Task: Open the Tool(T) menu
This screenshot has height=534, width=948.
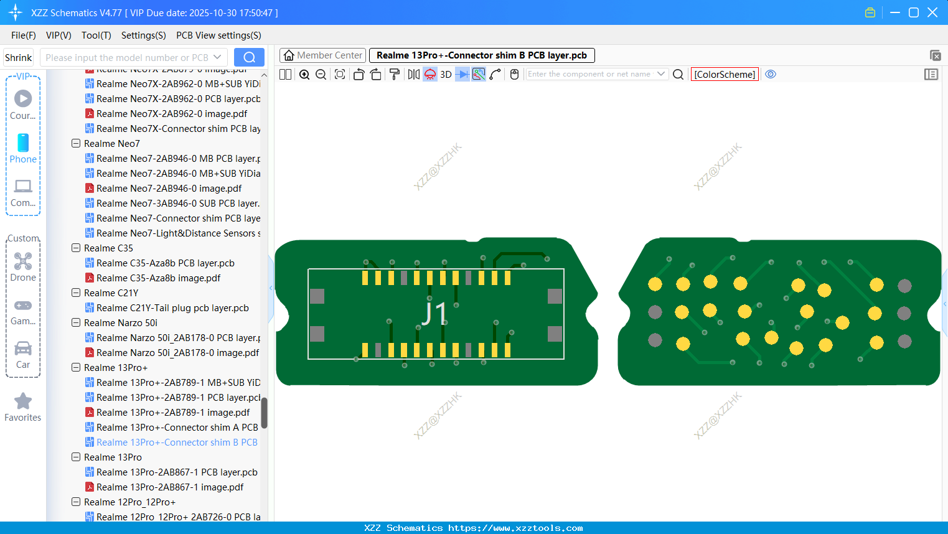Action: [x=96, y=35]
